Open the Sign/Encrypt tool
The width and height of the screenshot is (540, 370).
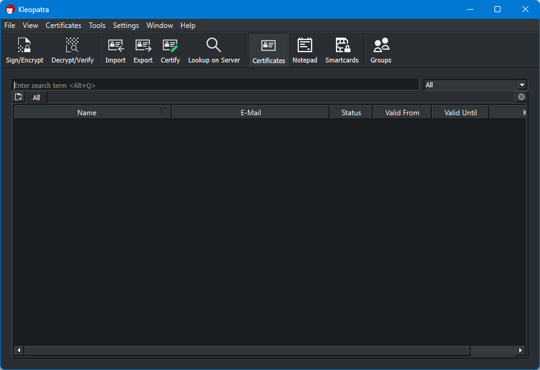24,50
